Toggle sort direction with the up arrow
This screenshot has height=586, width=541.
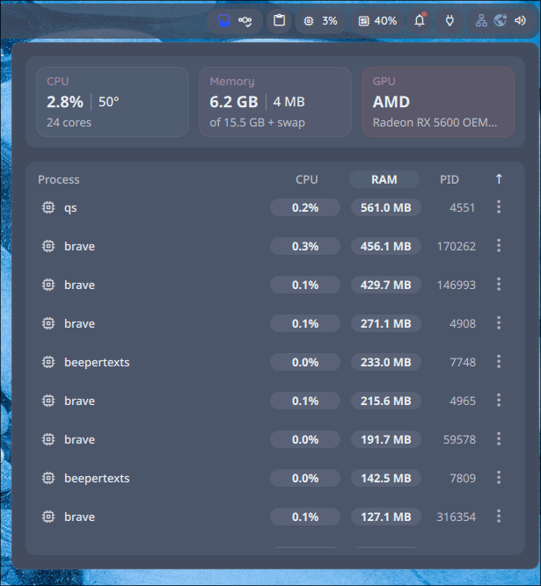tap(499, 179)
